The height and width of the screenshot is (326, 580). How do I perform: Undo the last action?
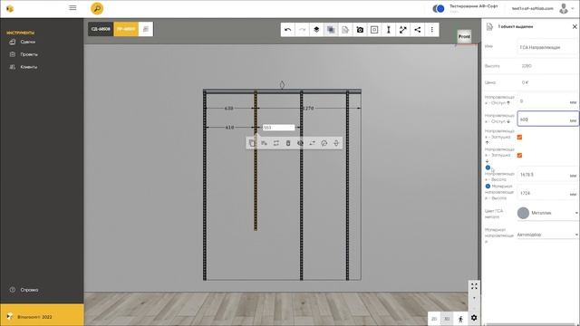(x=288, y=30)
